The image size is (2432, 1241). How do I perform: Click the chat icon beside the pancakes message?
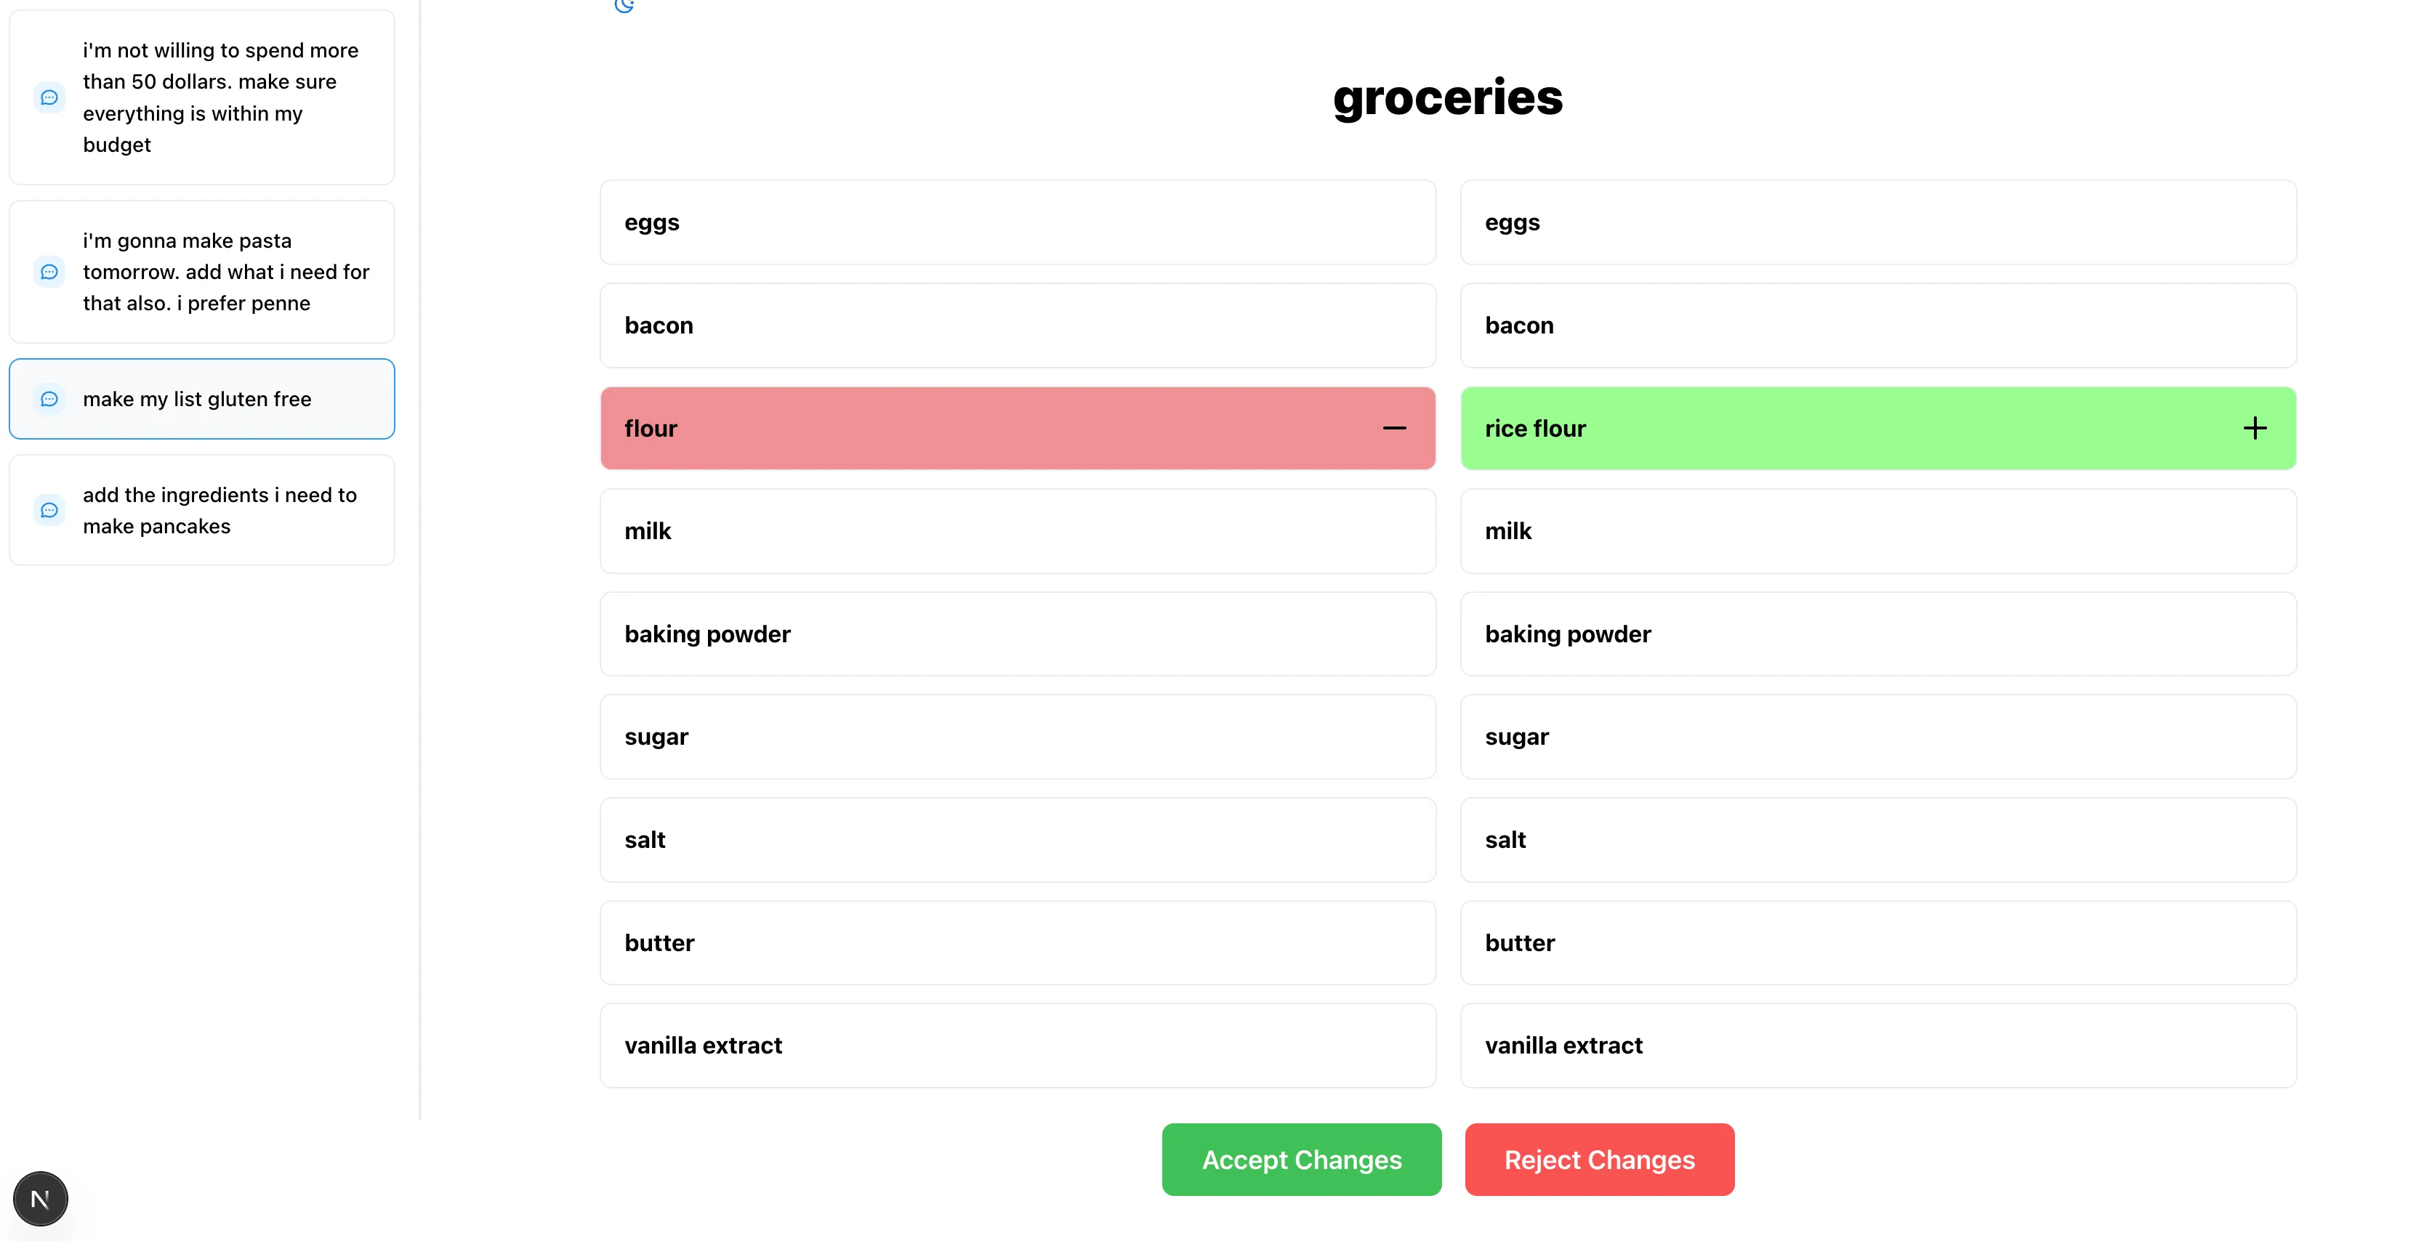[49, 511]
